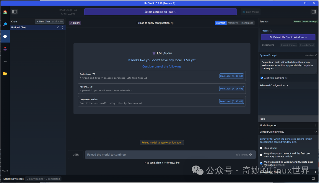This screenshot has height=183, width=319.
Task: Expand the Model Downloads panel icon at bottom right
Action: click(x=313, y=179)
